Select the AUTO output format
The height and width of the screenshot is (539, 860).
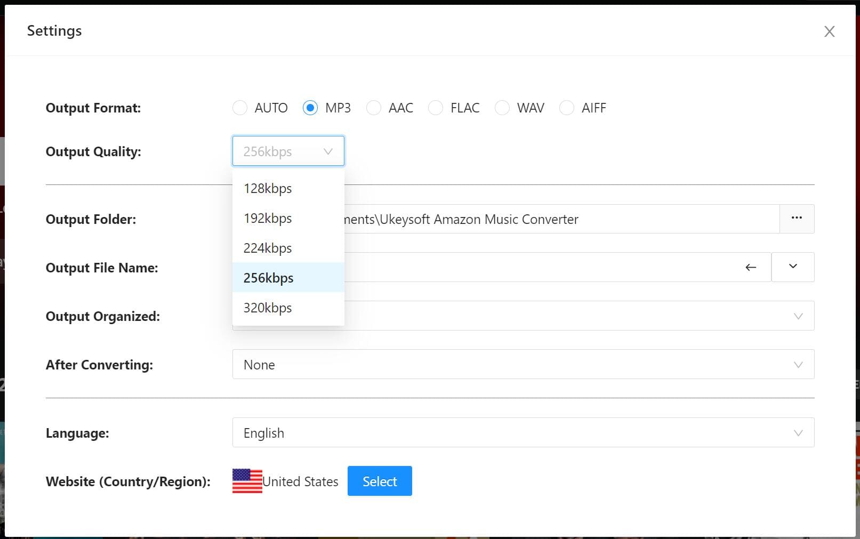239,108
